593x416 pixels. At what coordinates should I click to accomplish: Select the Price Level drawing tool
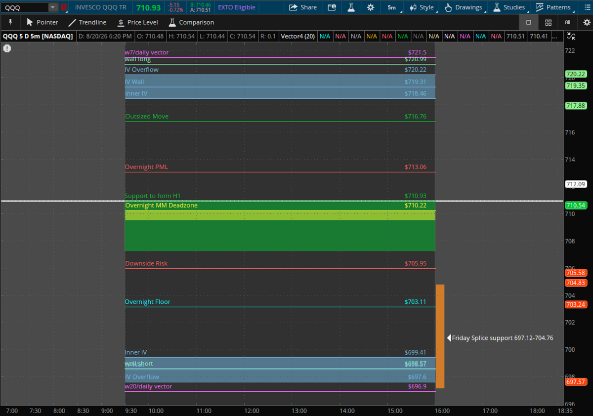[x=137, y=22]
